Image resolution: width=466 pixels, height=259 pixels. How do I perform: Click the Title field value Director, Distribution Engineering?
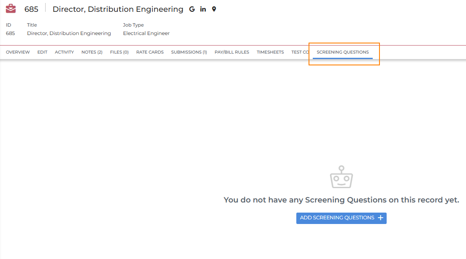(x=69, y=33)
